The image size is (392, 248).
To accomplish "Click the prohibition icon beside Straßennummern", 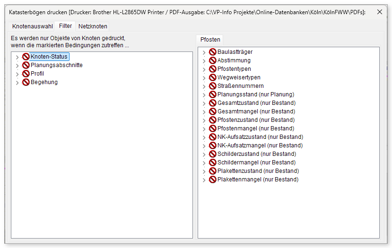I will [212, 86].
